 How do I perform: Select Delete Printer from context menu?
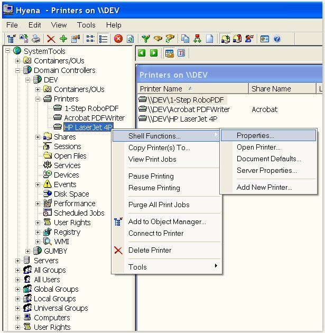[150, 250]
